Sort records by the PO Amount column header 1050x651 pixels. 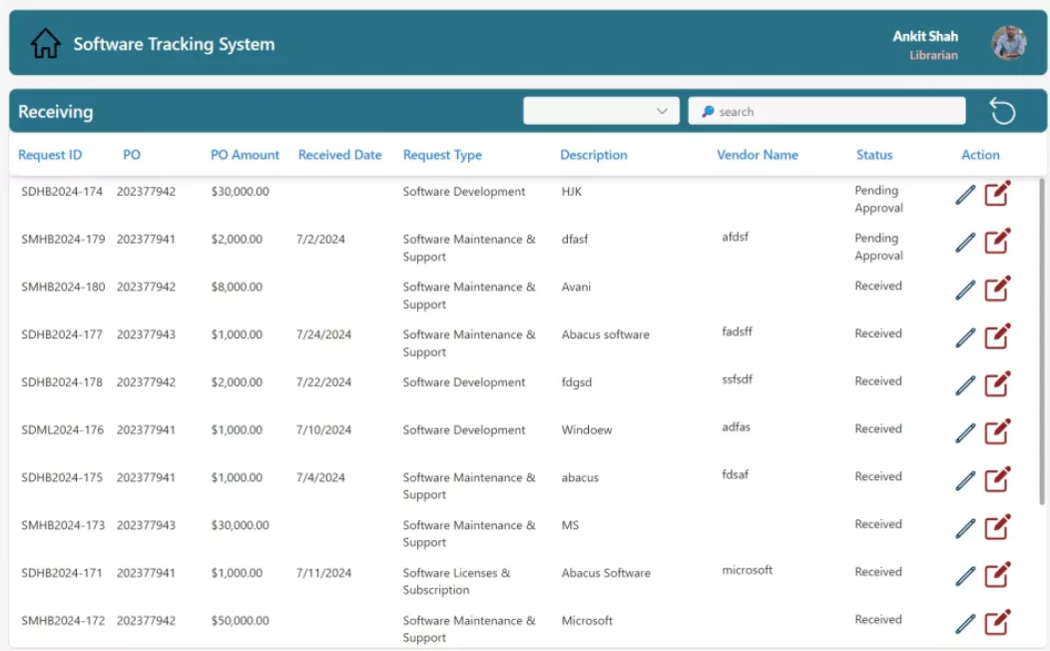coord(245,155)
